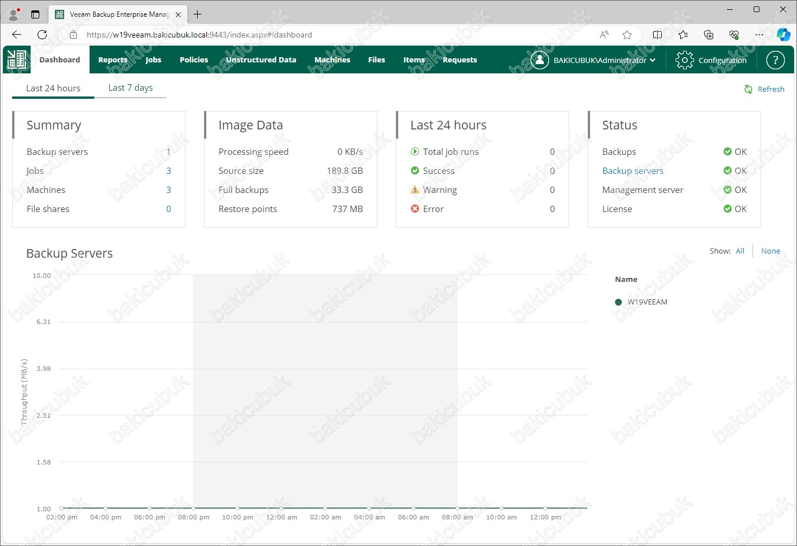Open the Dashboard menu tab
The width and height of the screenshot is (797, 546).
point(60,60)
